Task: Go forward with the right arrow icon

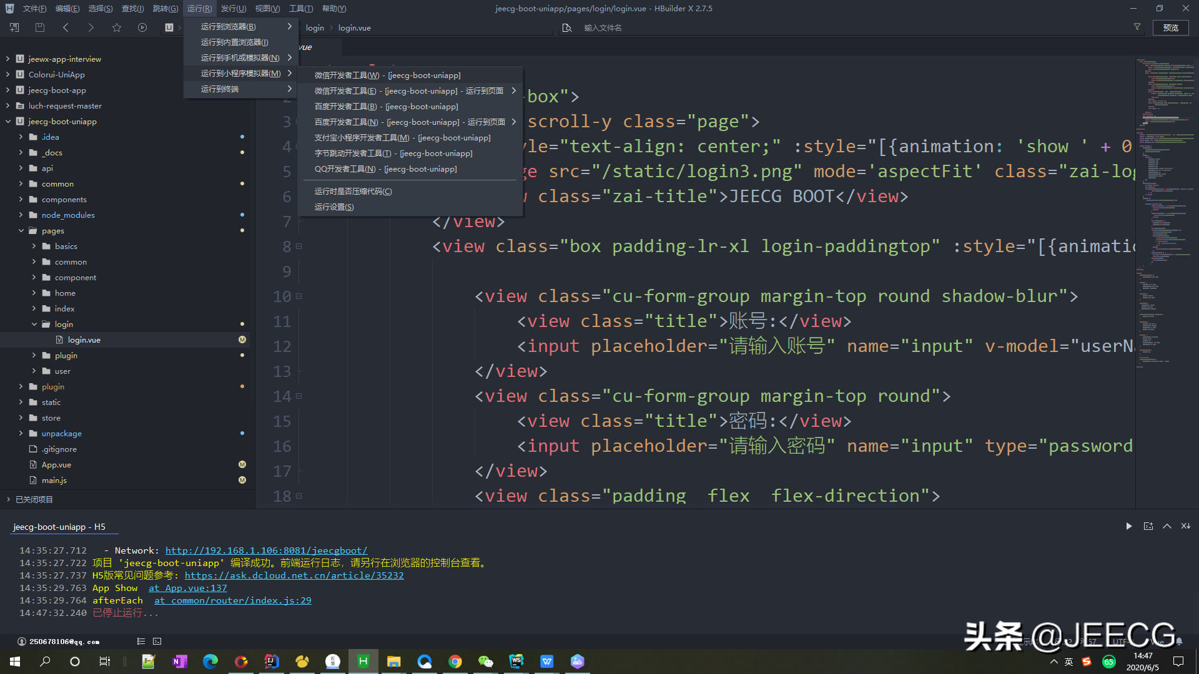Action: coord(91,27)
